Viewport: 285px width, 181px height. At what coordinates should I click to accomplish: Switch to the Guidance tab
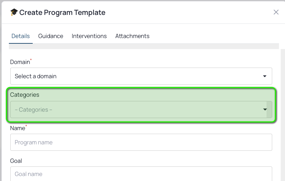click(x=51, y=36)
